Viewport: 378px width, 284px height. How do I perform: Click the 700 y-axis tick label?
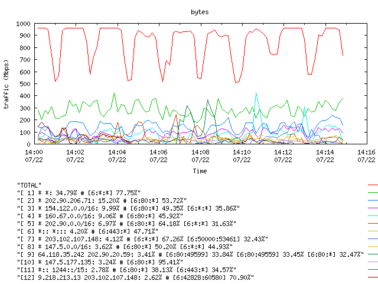[x=25, y=60]
